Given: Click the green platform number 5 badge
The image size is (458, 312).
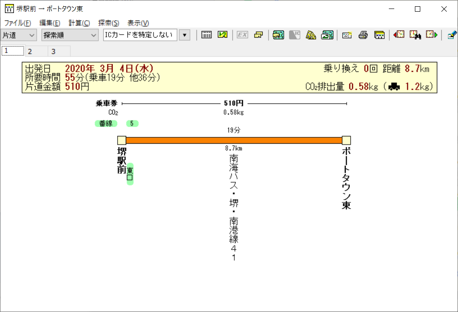Looking at the screenshot, I should (132, 123).
